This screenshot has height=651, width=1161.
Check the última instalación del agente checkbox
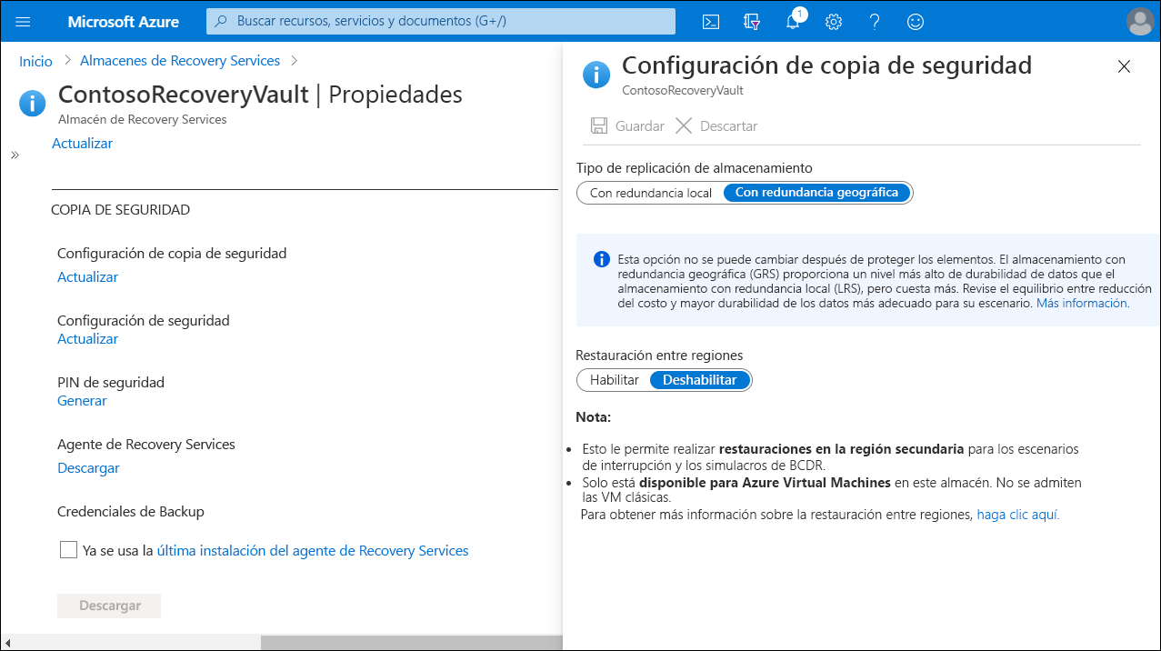(x=68, y=549)
